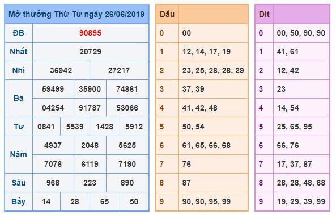The width and height of the screenshot is (336, 215).
Task: Click third prize number 04254
Action: pyautogui.click(x=53, y=108)
